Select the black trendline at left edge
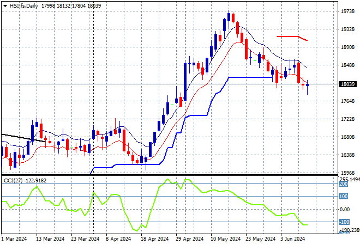The width and height of the screenshot is (360, 245). pos(22,137)
